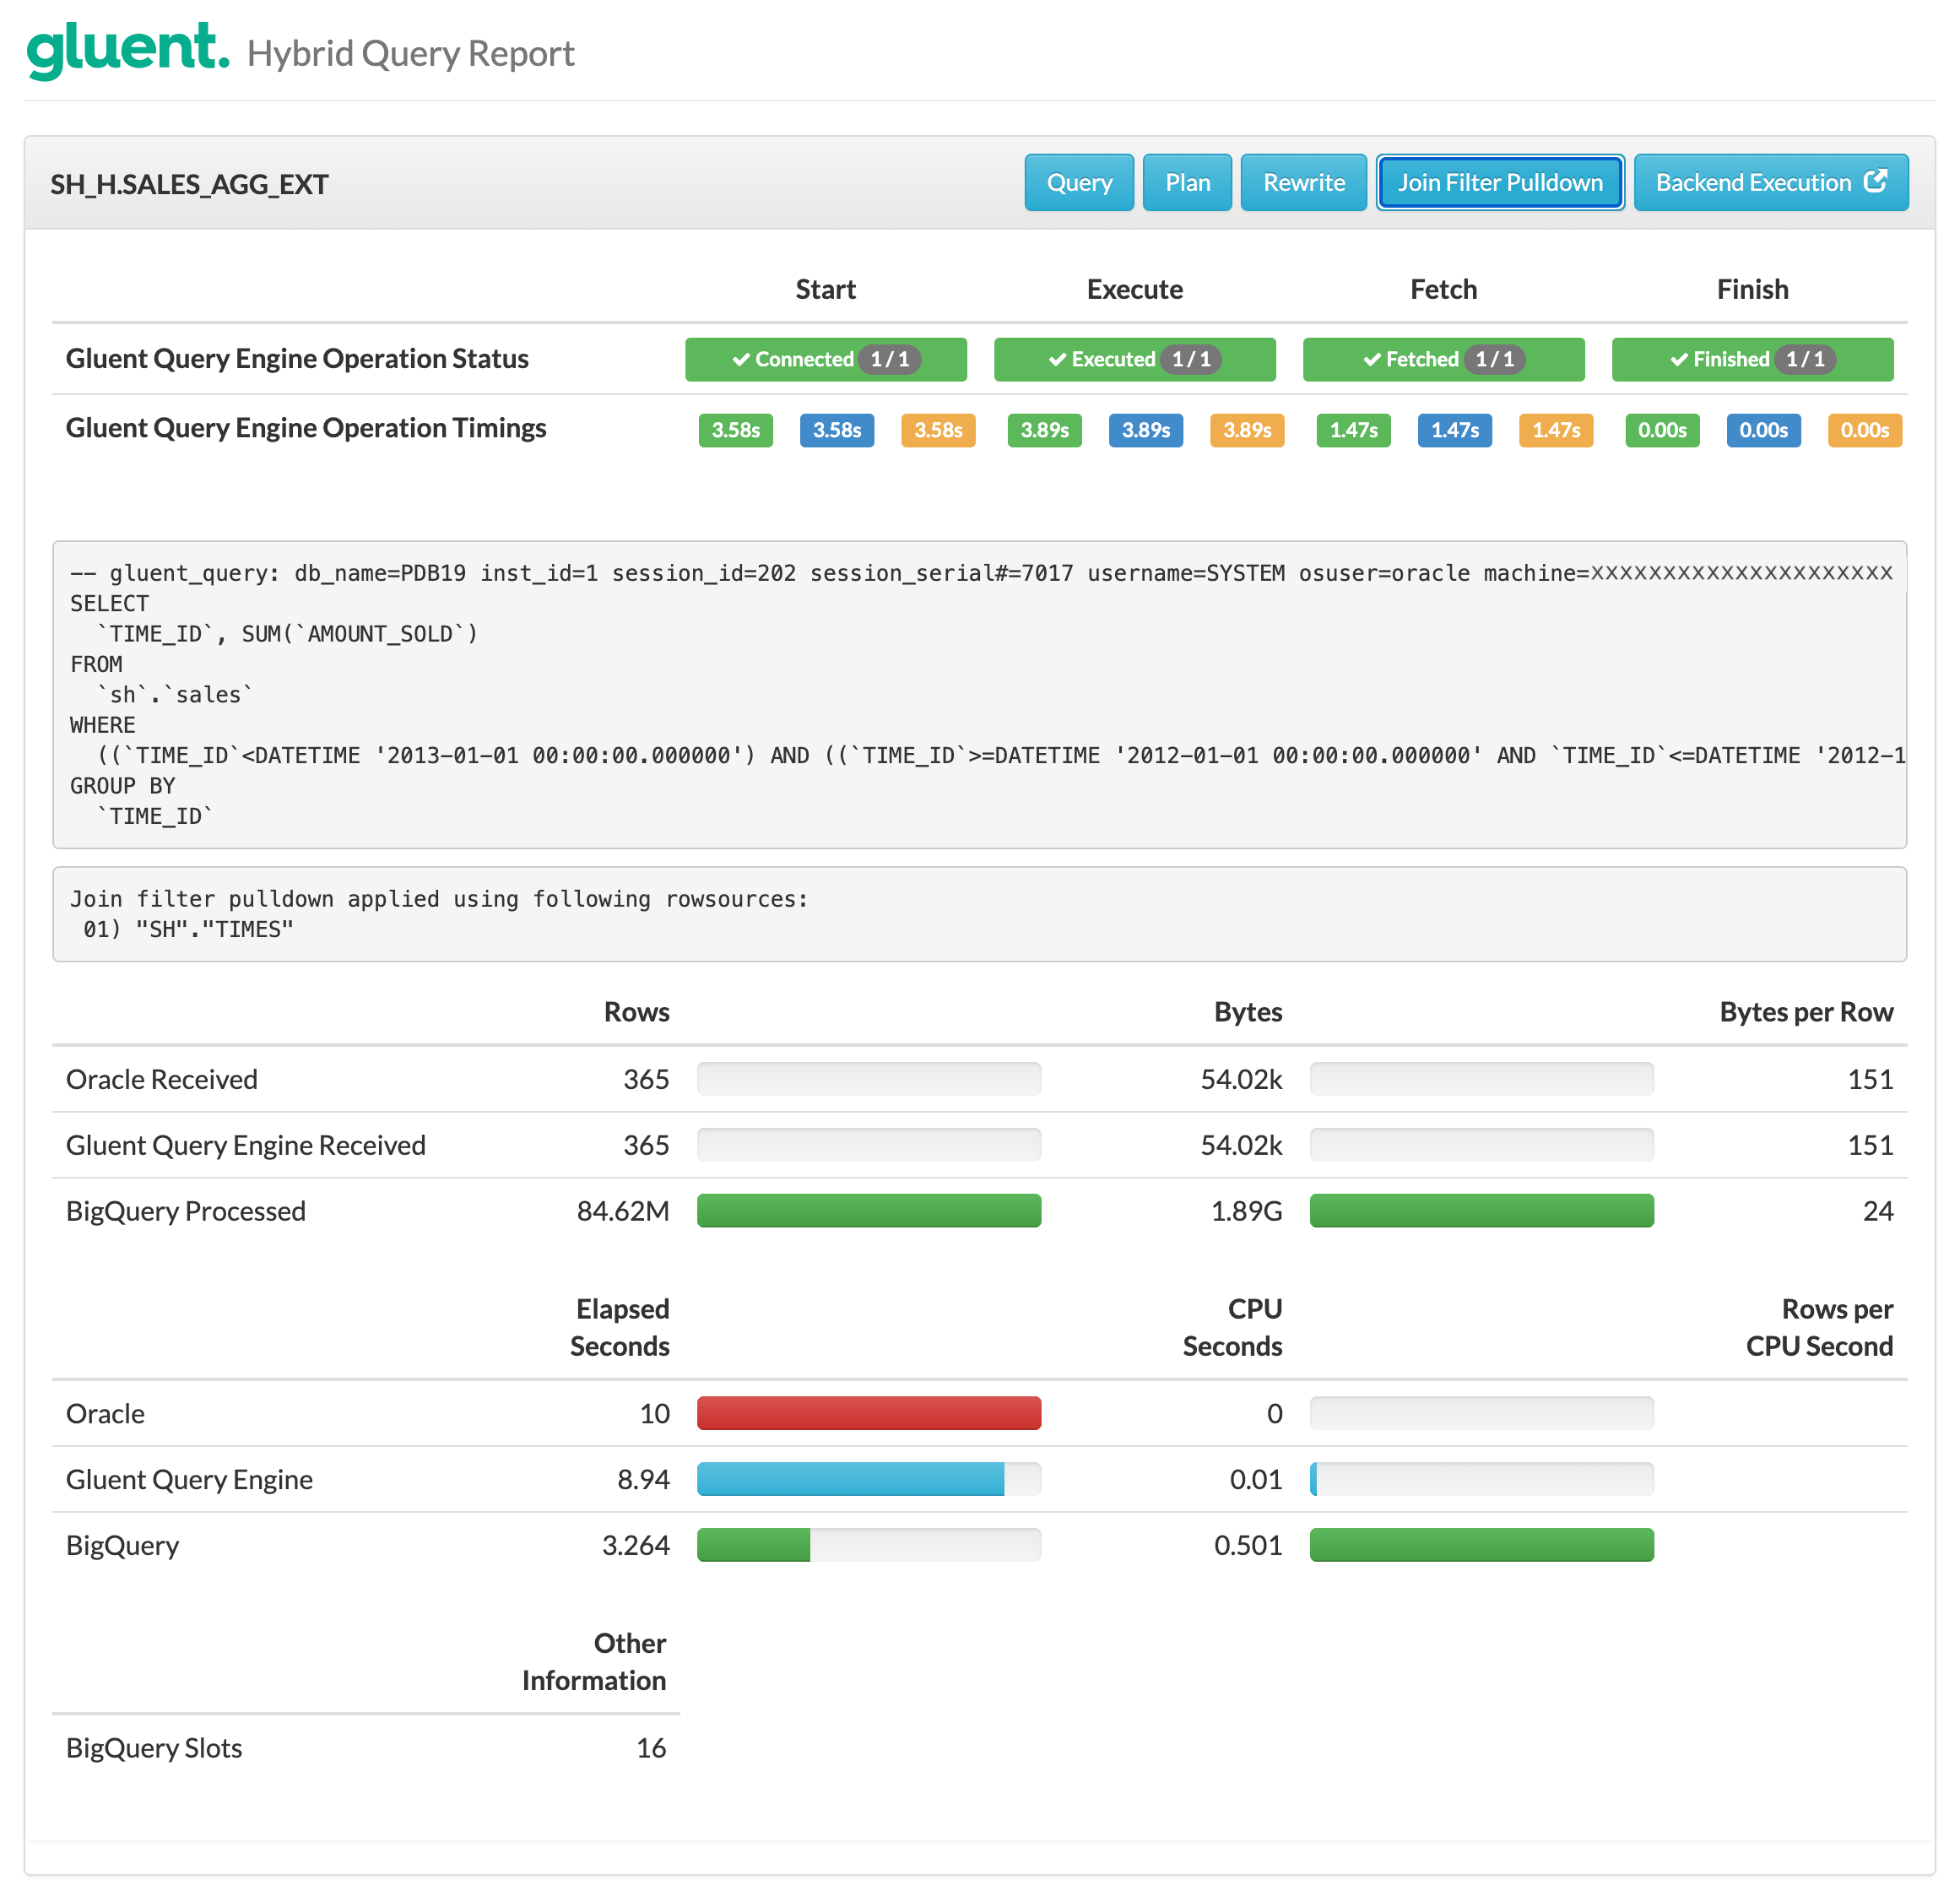Click the SH_H.SALES_AGG_EXT title
The image size is (1960, 1891).
tap(189, 184)
